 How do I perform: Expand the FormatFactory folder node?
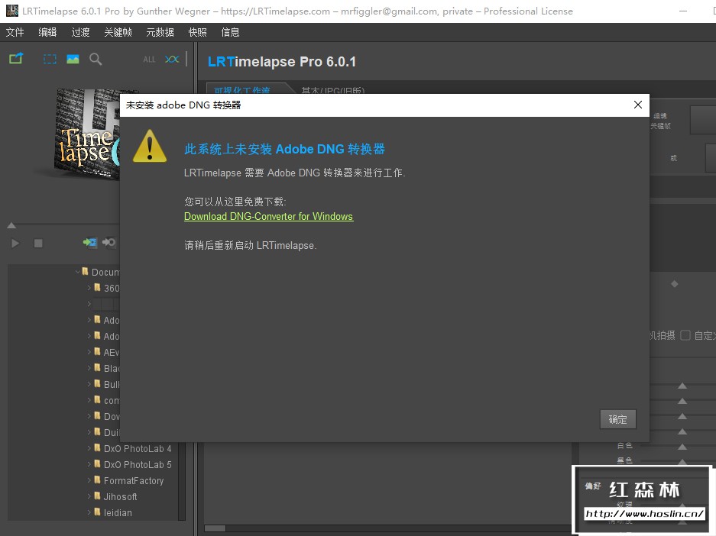pos(89,480)
